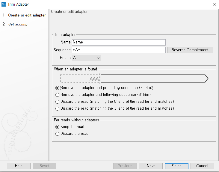Click the Next button

151,166
